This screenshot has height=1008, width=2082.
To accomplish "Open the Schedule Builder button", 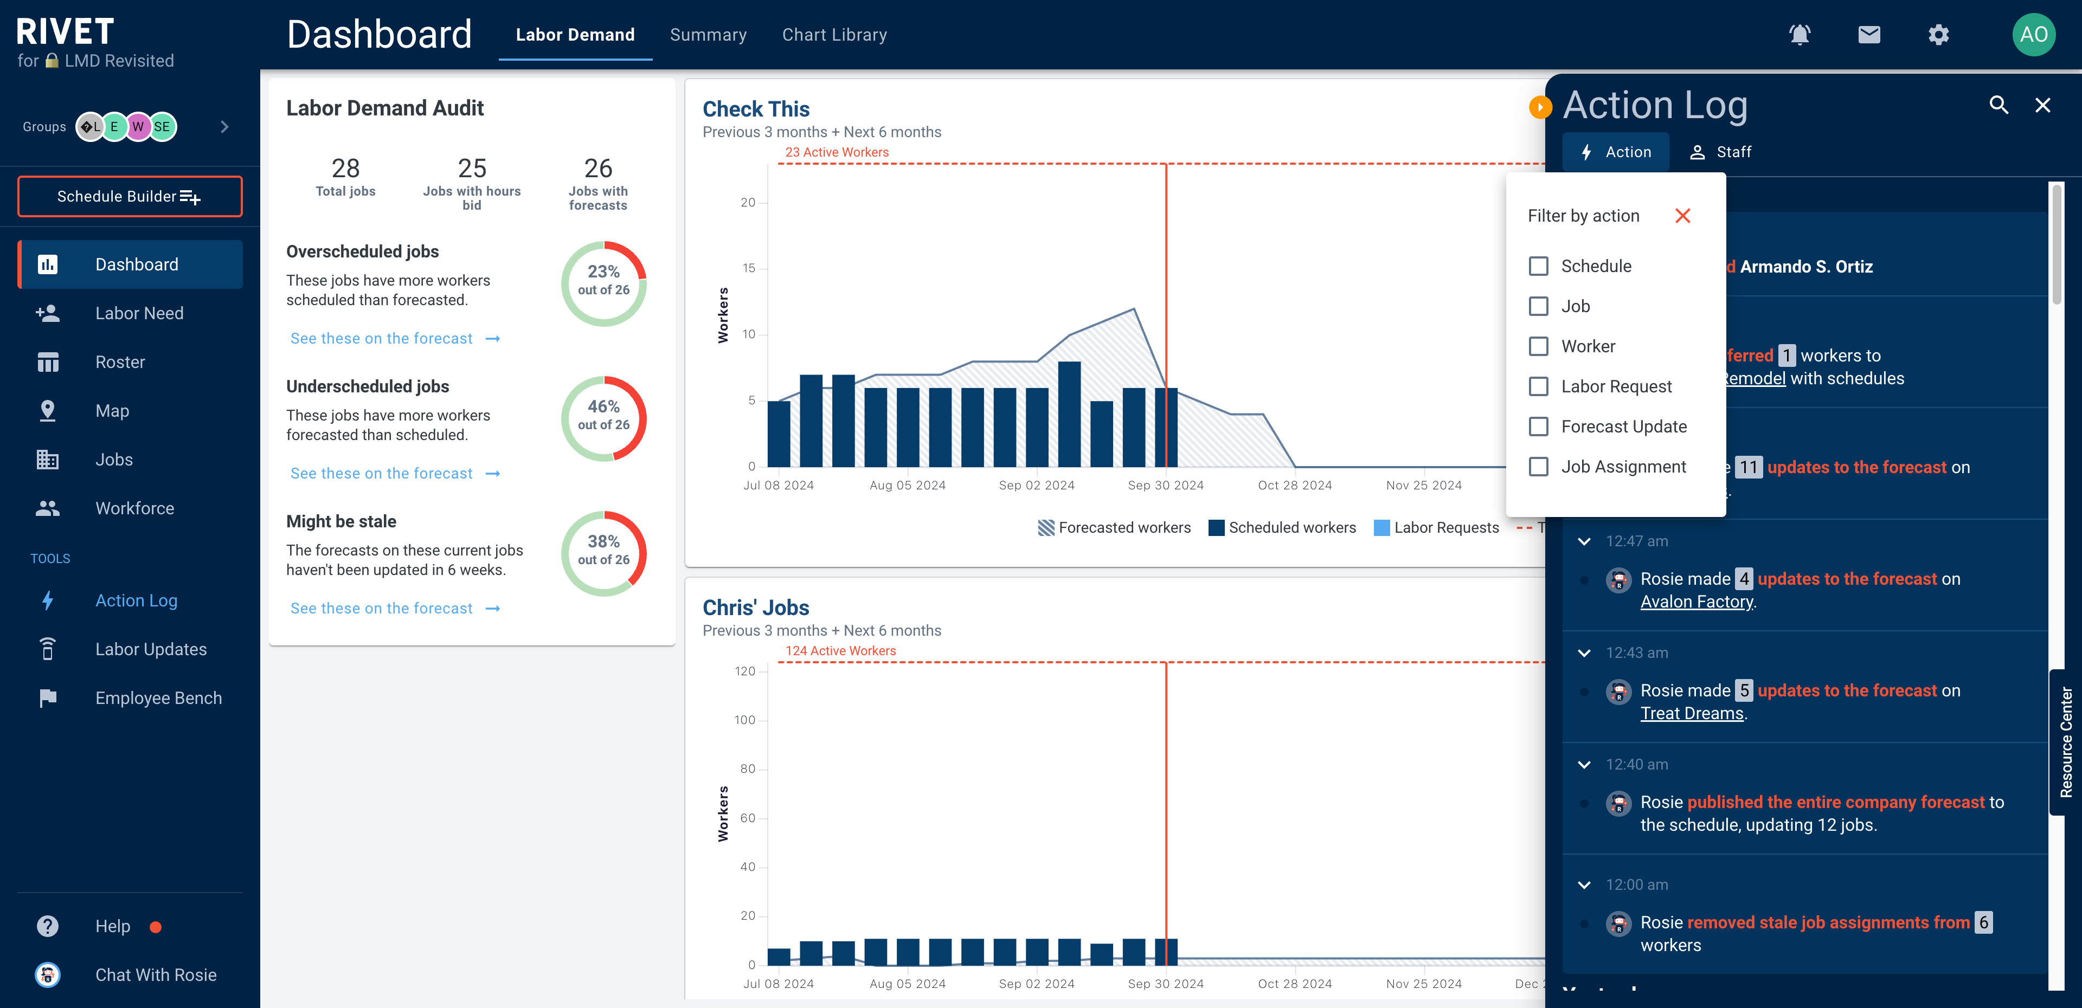I will coord(130,196).
